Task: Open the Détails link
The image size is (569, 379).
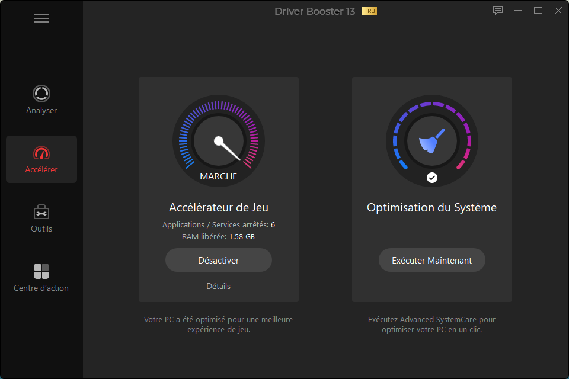Action: click(x=218, y=286)
